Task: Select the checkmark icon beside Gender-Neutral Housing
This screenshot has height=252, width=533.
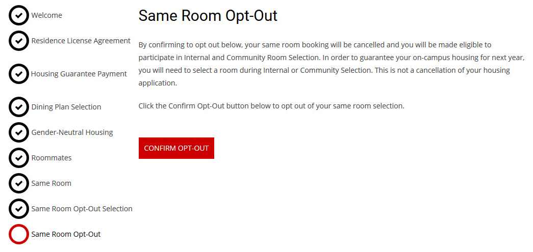Action: coord(19,132)
